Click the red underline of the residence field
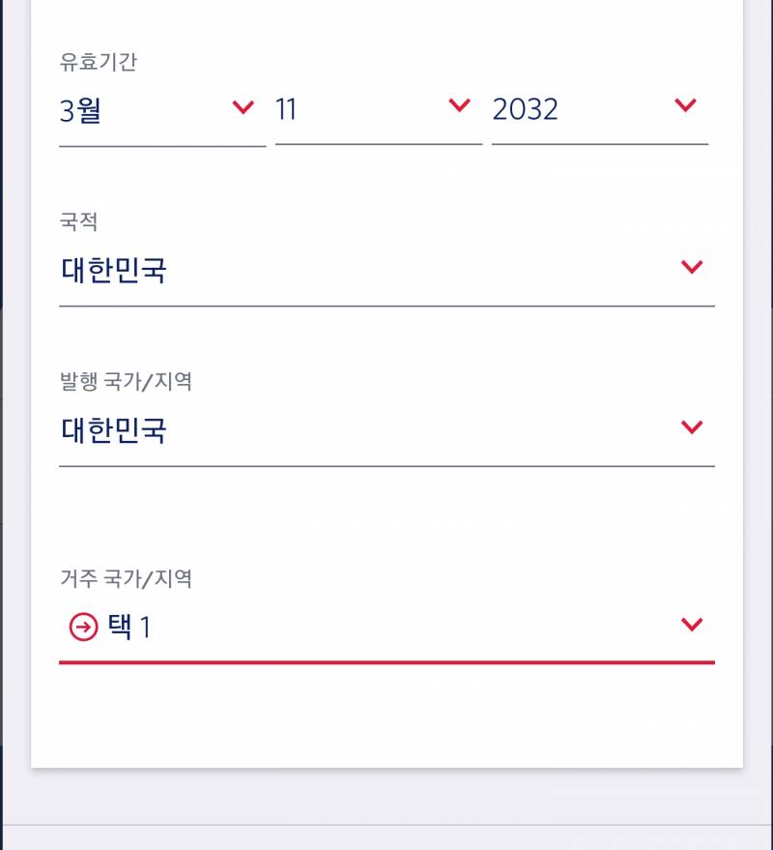Image resolution: width=773 pixels, height=850 pixels. (x=386, y=662)
